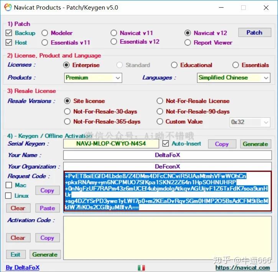Toggle the Host checkbox

coord(9,42)
